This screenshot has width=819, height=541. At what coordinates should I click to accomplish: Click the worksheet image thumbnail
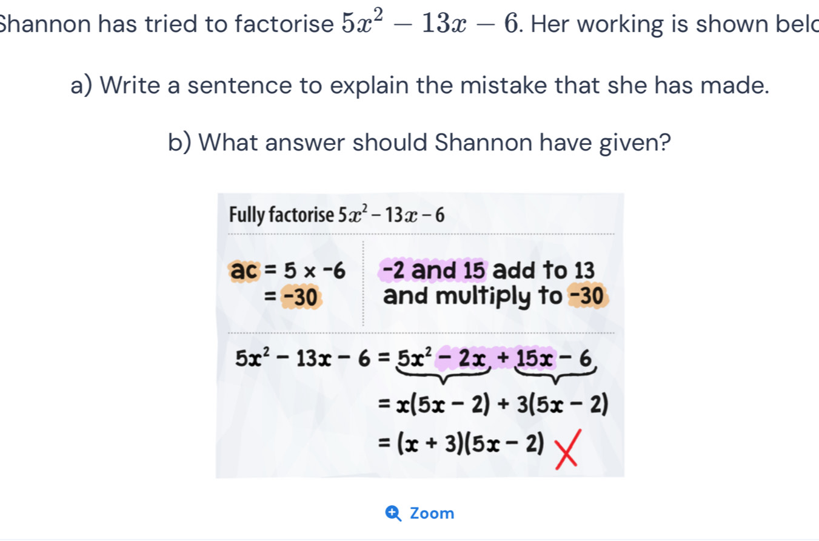pos(420,334)
